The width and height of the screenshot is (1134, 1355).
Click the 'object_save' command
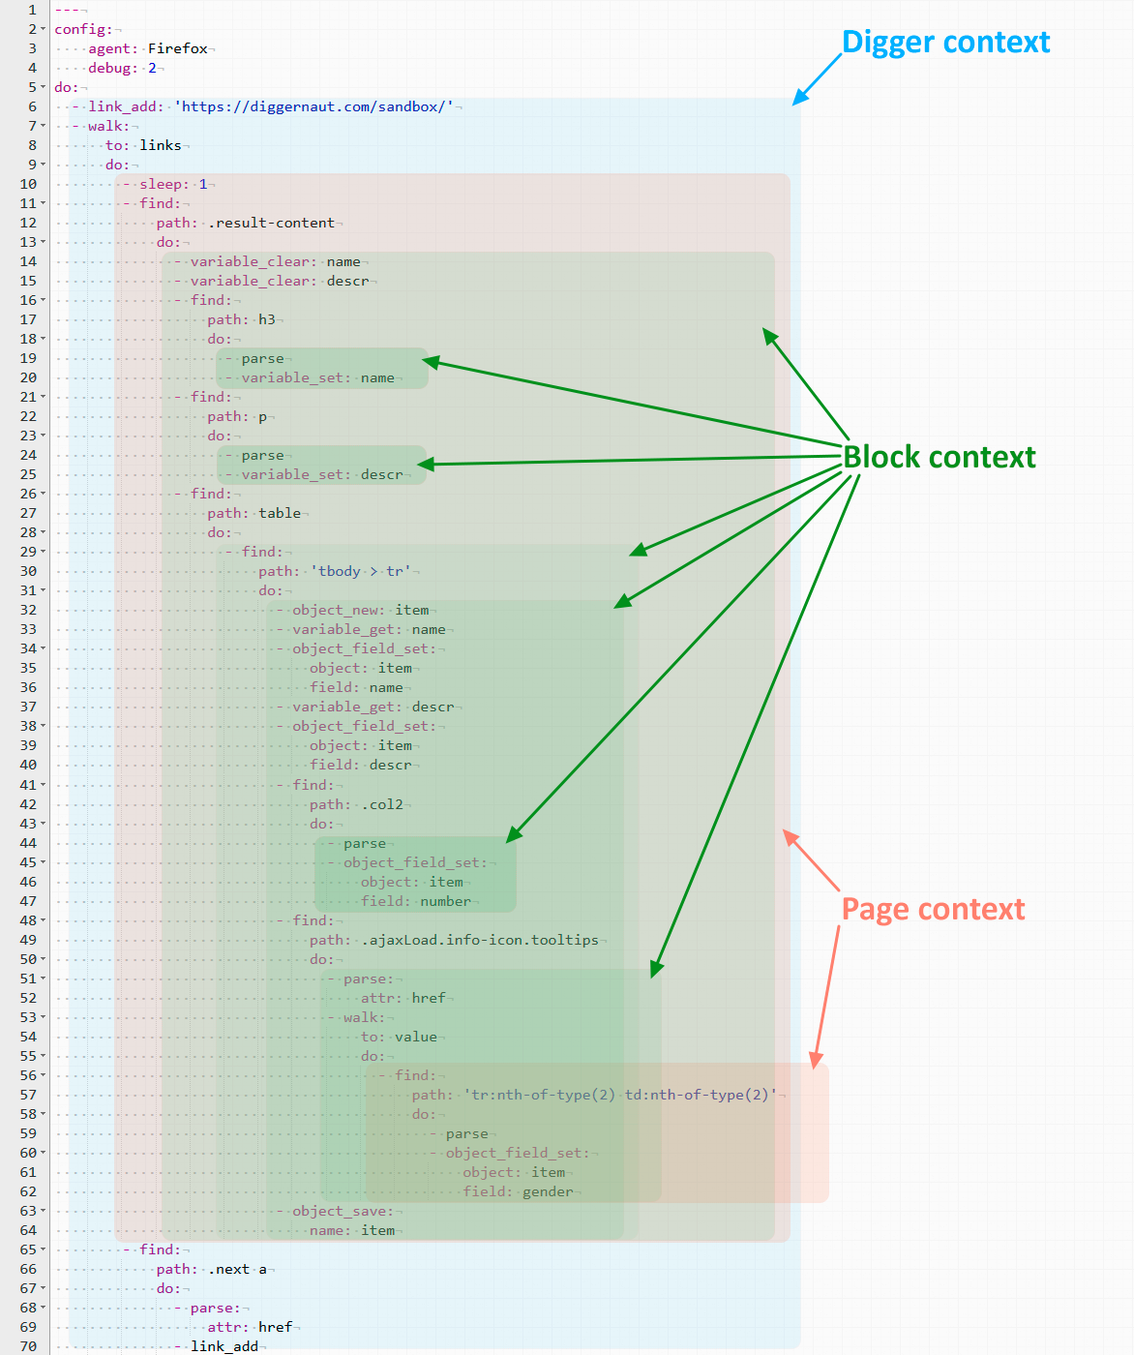pos(340,1211)
